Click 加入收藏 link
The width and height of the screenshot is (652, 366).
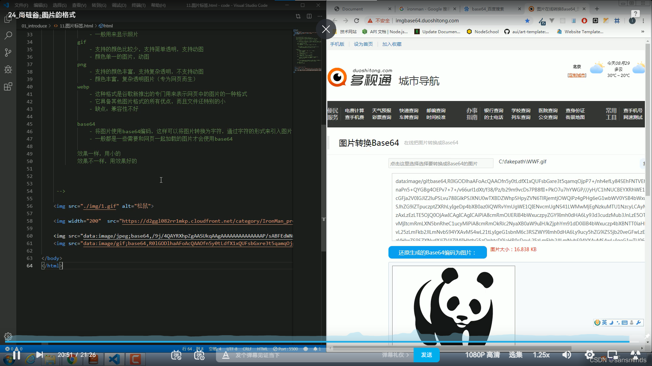392,44
